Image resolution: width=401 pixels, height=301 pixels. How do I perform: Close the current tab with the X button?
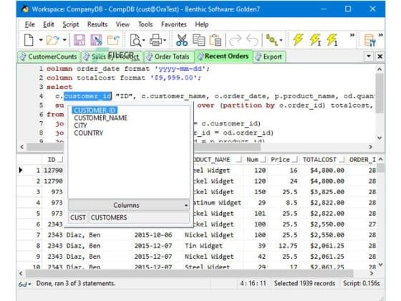pyautogui.click(x=380, y=56)
